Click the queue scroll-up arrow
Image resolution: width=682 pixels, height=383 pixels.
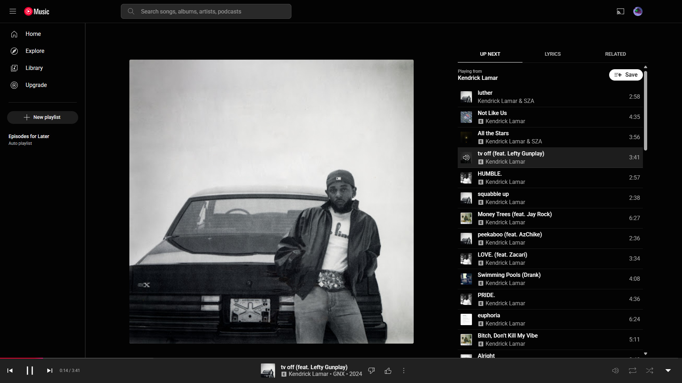coord(645,67)
